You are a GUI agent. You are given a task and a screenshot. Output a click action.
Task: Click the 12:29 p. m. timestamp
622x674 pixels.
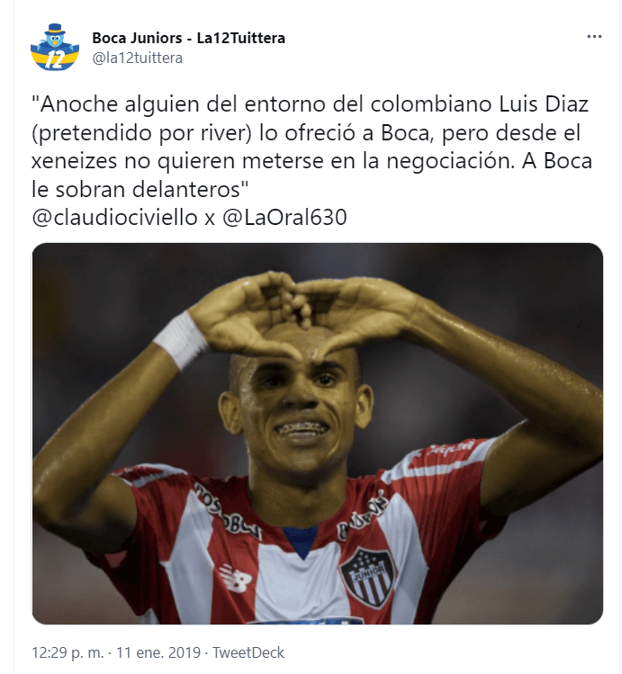(68, 652)
